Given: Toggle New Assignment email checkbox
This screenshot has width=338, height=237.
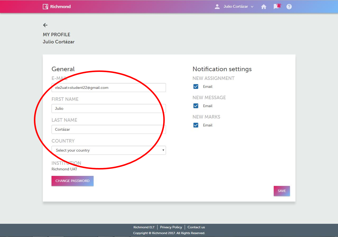Looking at the screenshot, I should pos(196,87).
